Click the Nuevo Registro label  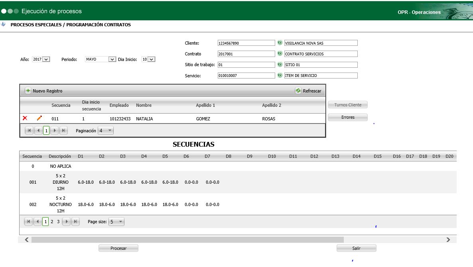(x=47, y=91)
